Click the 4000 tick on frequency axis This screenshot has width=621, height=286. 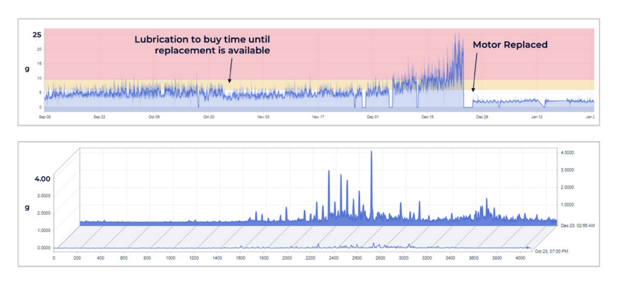tap(519, 257)
